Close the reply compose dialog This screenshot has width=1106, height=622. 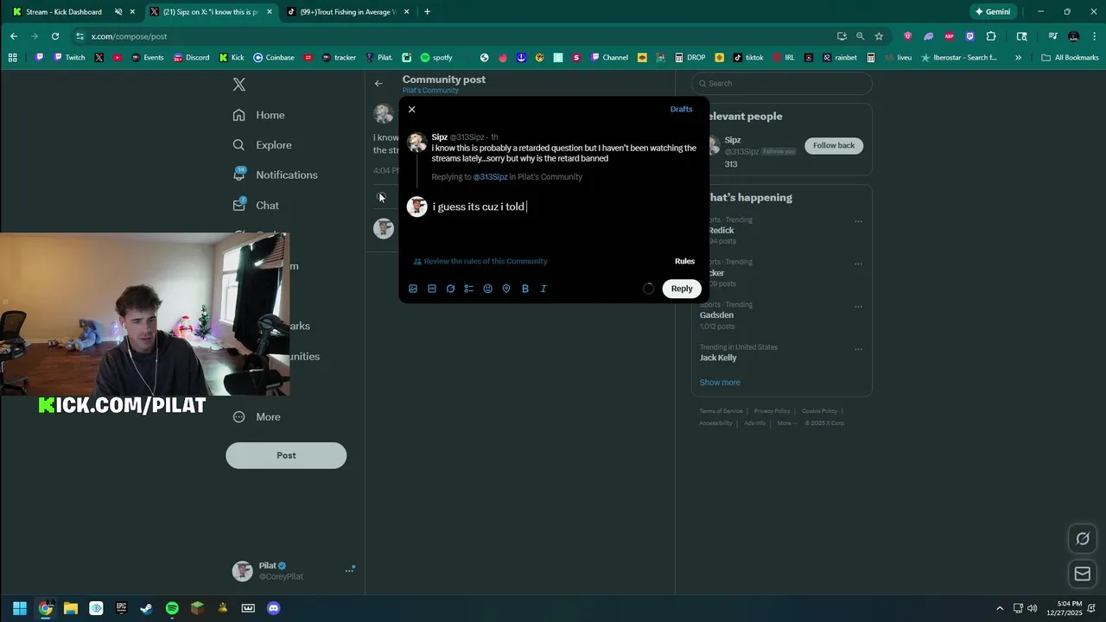click(x=411, y=110)
